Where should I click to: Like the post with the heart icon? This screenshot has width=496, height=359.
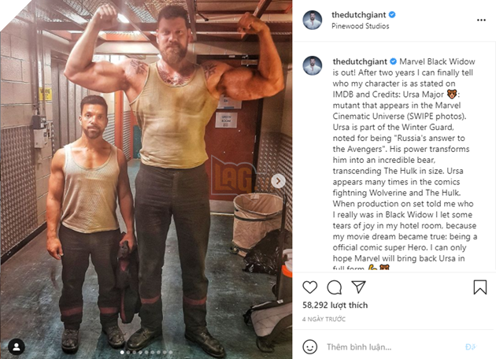click(309, 287)
